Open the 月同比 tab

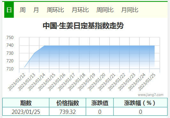[130, 10]
